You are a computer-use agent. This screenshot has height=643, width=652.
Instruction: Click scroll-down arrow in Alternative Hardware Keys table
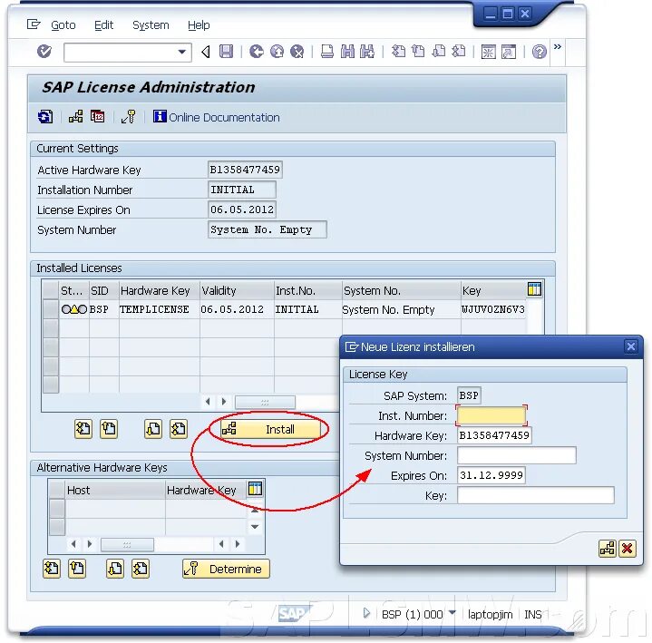pyautogui.click(x=255, y=527)
